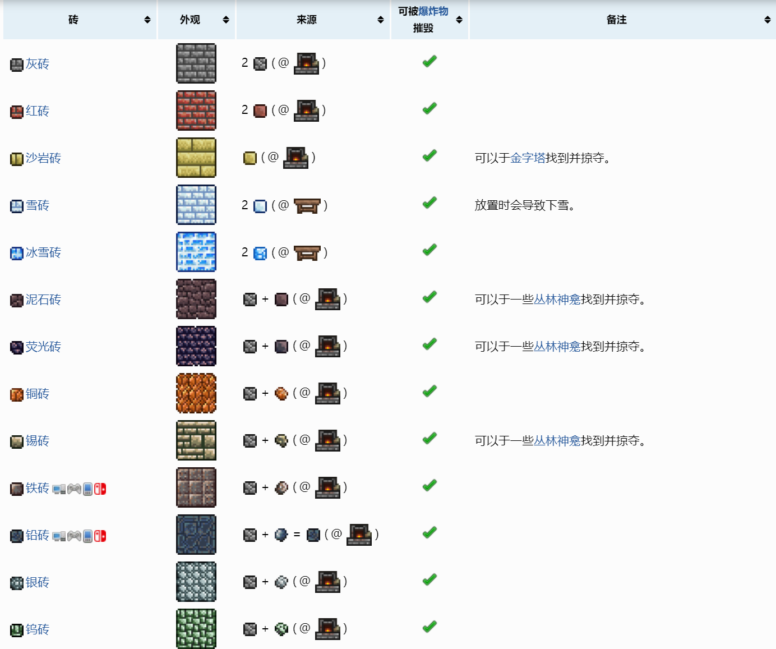Open the 丛林神龛 link in 泥石砖 row
776x649 pixels.
pos(557,300)
